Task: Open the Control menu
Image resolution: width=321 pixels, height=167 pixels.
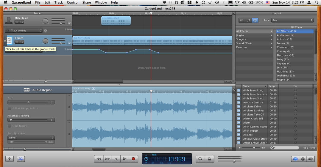Action: (x=73, y=2)
